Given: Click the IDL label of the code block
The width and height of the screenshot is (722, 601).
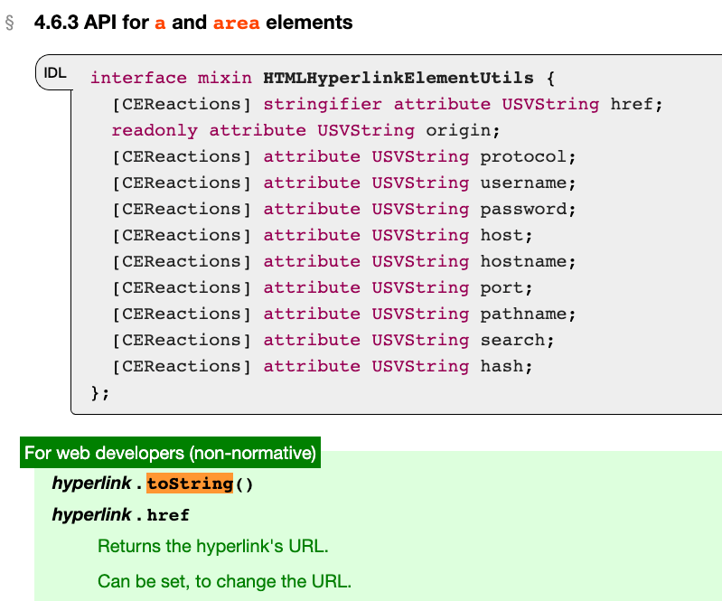Looking at the screenshot, I should 55,73.
